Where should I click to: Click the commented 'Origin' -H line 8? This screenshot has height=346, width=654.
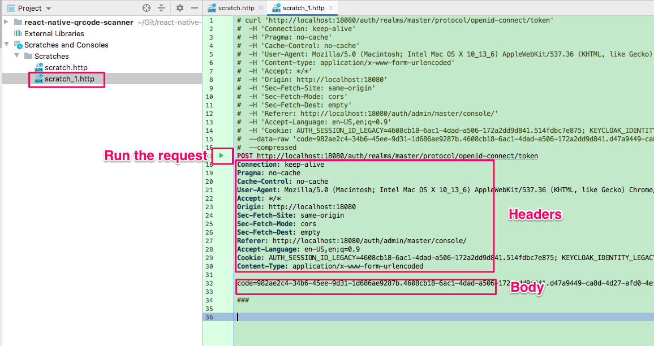pyautogui.click(x=312, y=80)
